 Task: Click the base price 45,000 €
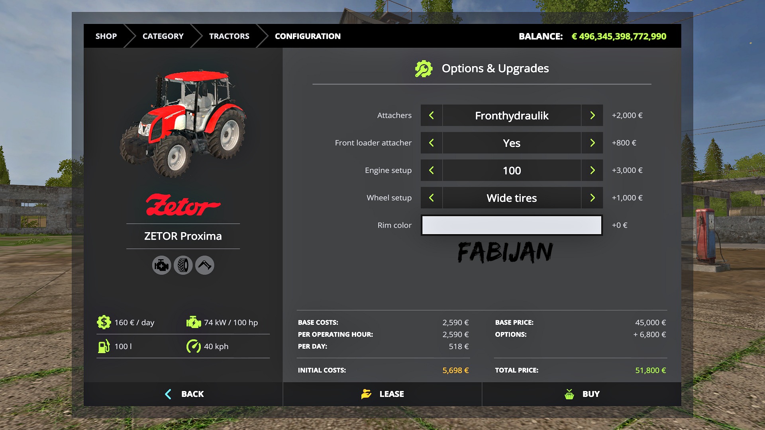pos(651,322)
